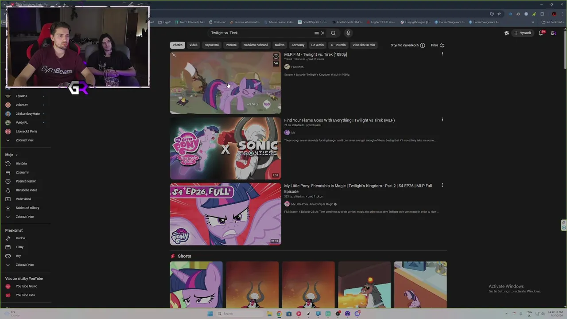Screen dimensions: 567x319
Task: Open Pozrieť neskôr in sidebar
Action: coord(25,181)
